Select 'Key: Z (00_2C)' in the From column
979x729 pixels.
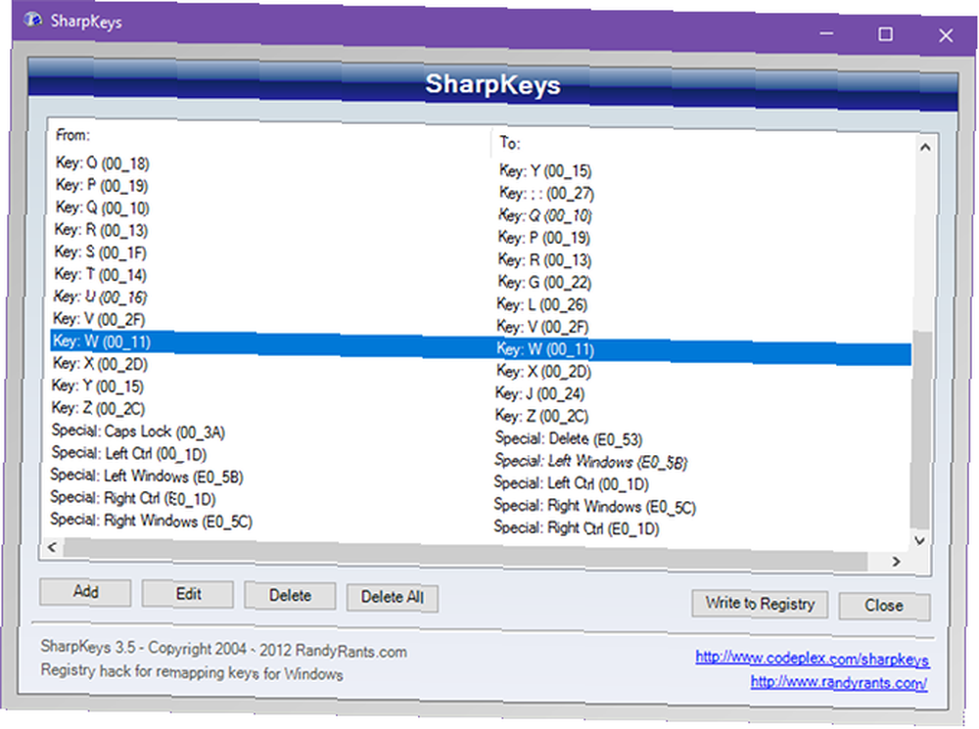coord(98,408)
